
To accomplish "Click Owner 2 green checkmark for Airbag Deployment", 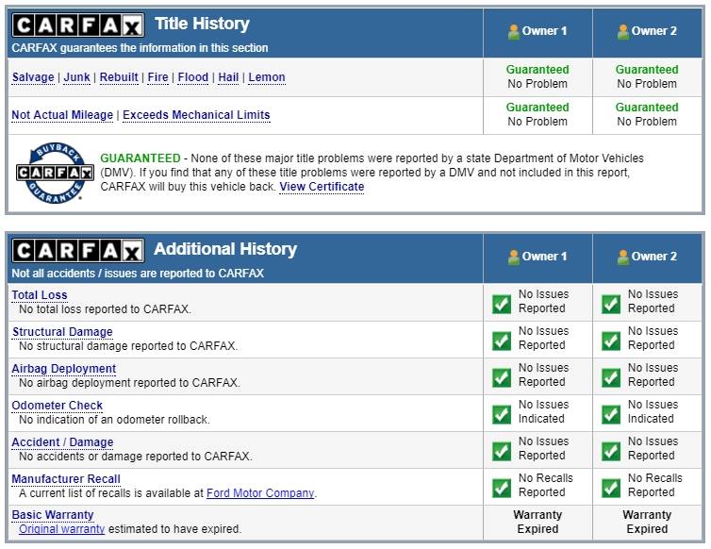I will point(611,377).
